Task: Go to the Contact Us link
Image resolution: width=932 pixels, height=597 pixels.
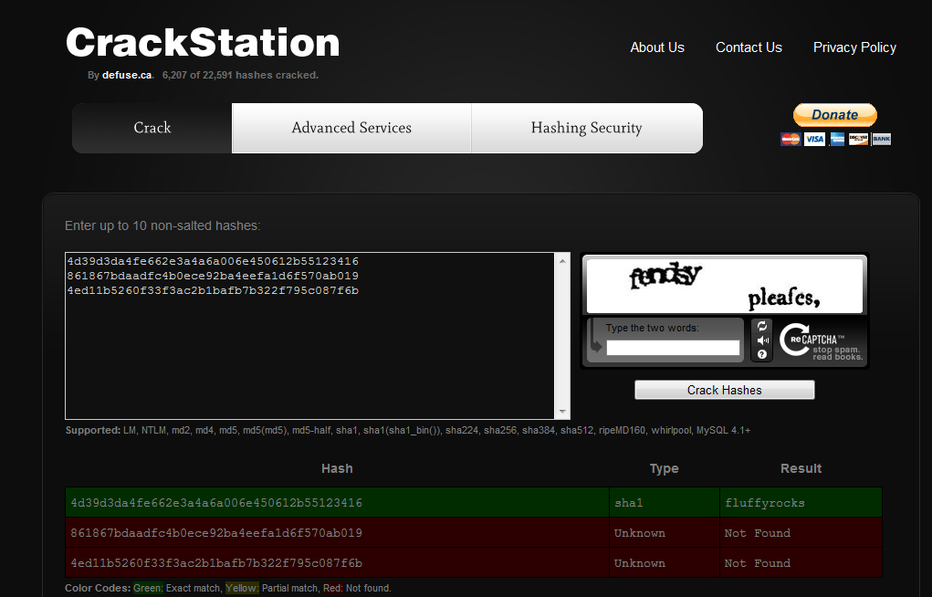Action: [x=749, y=47]
